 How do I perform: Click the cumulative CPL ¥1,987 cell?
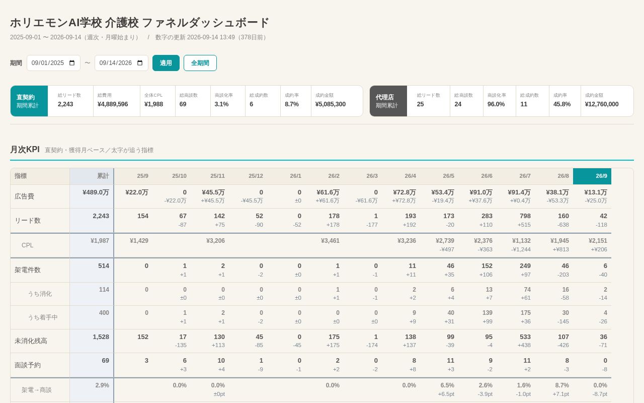tap(92, 245)
